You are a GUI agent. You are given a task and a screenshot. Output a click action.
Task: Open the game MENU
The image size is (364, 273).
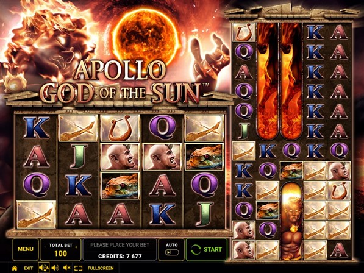[26, 249]
